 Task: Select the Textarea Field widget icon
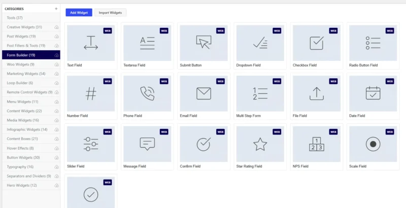[x=147, y=43]
